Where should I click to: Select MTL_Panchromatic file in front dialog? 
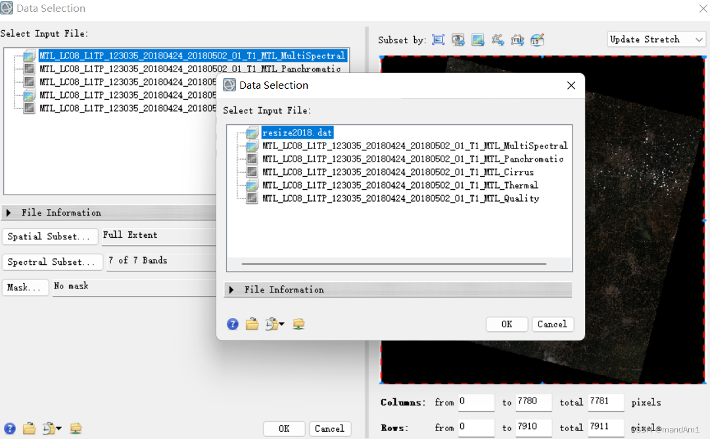coord(412,159)
